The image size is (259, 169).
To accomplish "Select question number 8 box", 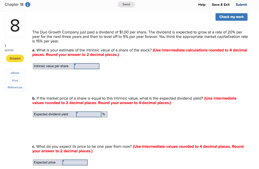I will click(15, 26).
